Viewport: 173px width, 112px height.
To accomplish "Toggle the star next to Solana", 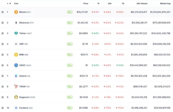I will [x=3, y=76].
